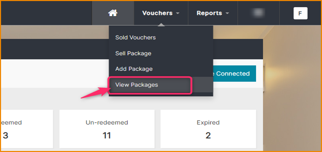Select Sold Vouchers from the dropdown

coord(135,37)
